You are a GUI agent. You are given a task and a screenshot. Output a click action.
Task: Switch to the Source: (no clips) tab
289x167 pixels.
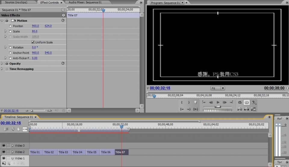point(16,2)
